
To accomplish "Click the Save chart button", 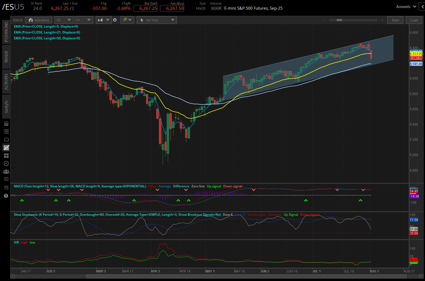I will [x=395, y=20].
